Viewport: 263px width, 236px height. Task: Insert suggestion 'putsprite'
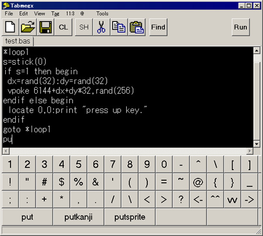[x=130, y=217]
